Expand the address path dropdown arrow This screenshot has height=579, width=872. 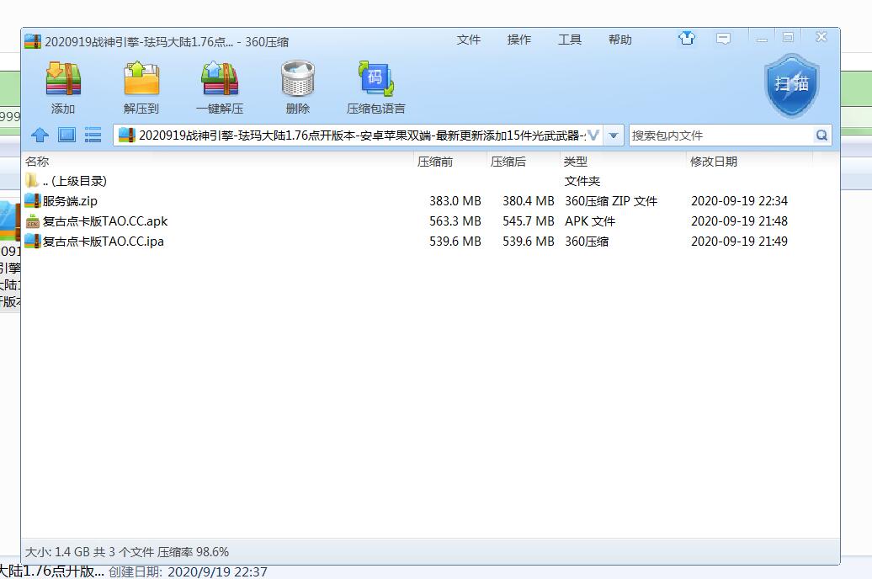tap(614, 135)
